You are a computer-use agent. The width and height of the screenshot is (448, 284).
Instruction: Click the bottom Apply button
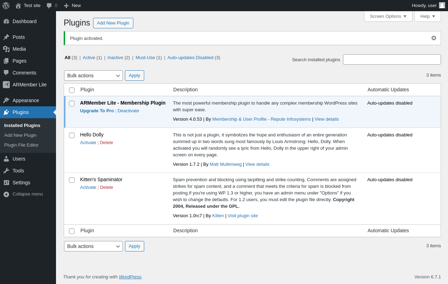coord(134,246)
